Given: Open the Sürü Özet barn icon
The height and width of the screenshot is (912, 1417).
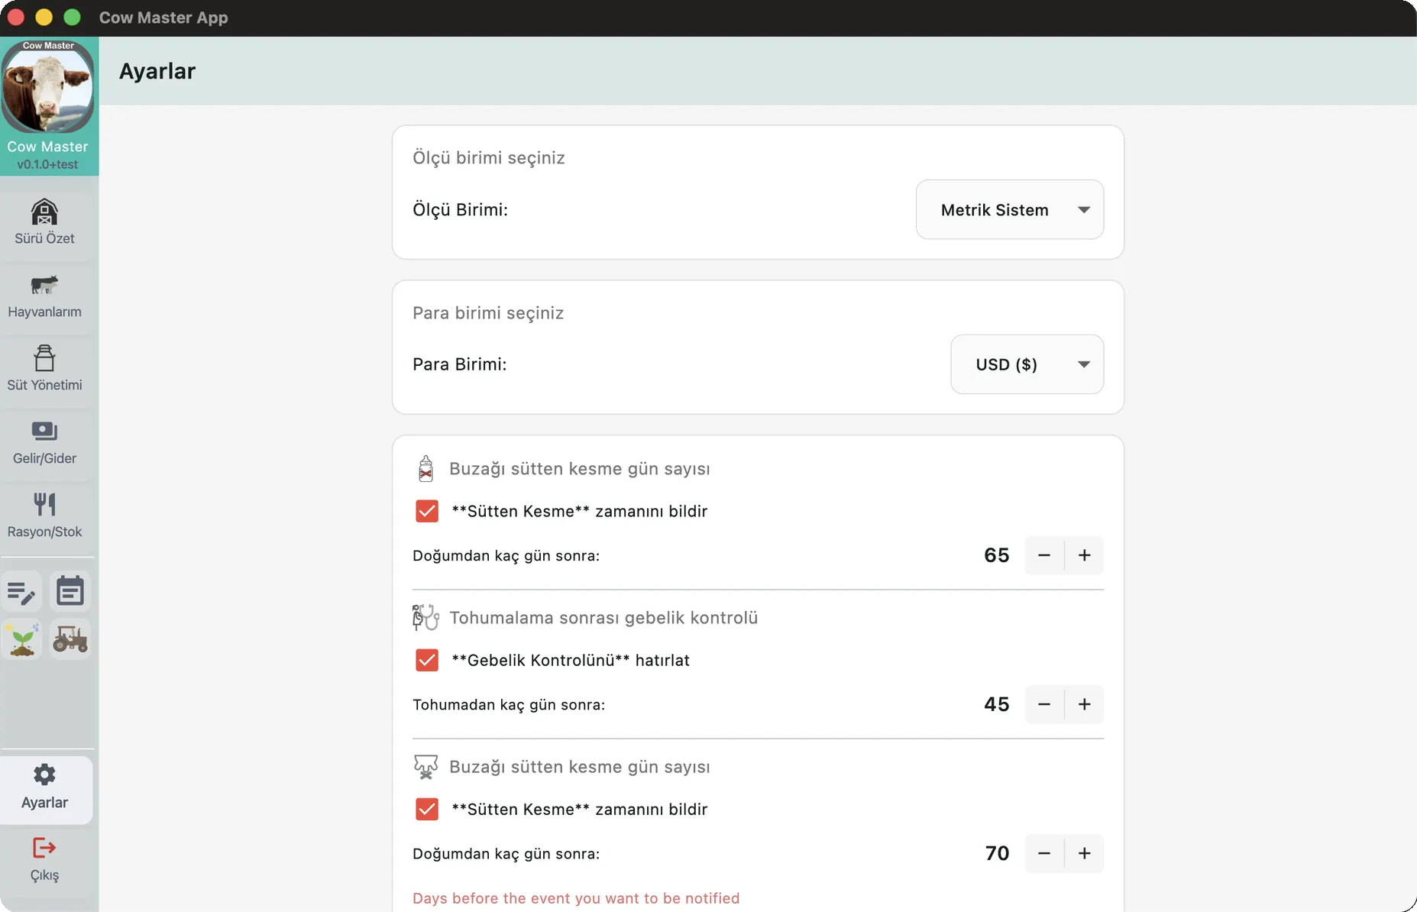Looking at the screenshot, I should tap(44, 213).
